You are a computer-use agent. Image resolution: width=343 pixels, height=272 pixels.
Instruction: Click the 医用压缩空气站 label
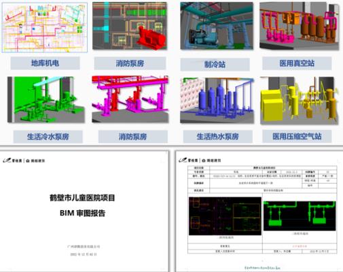pyautogui.click(x=297, y=136)
